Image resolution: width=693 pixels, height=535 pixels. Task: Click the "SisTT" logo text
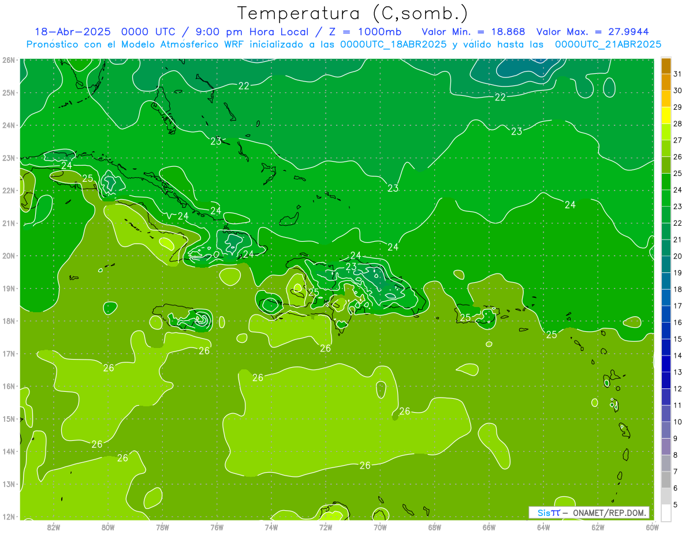548,512
